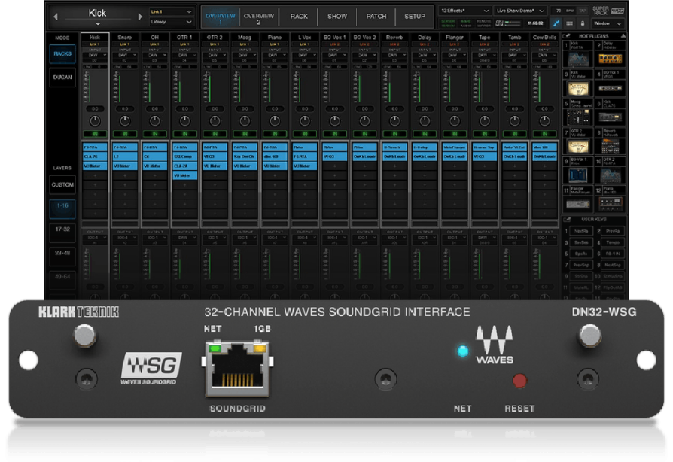Select the 1-16 layer button
The image size is (673, 462).
[x=62, y=208]
